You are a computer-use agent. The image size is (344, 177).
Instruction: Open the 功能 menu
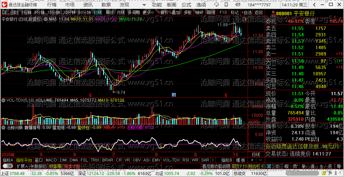(x=157, y=5)
